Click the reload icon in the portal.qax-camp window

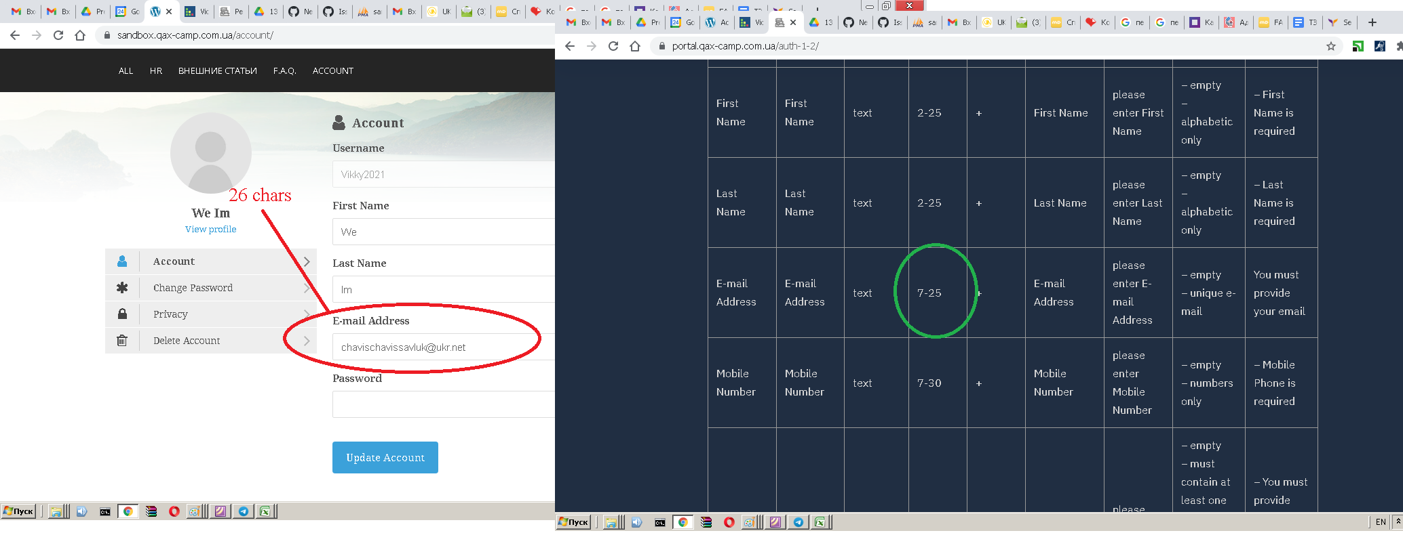click(613, 46)
